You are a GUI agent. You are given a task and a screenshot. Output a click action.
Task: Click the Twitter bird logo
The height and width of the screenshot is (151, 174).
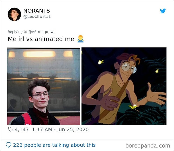(163, 11)
